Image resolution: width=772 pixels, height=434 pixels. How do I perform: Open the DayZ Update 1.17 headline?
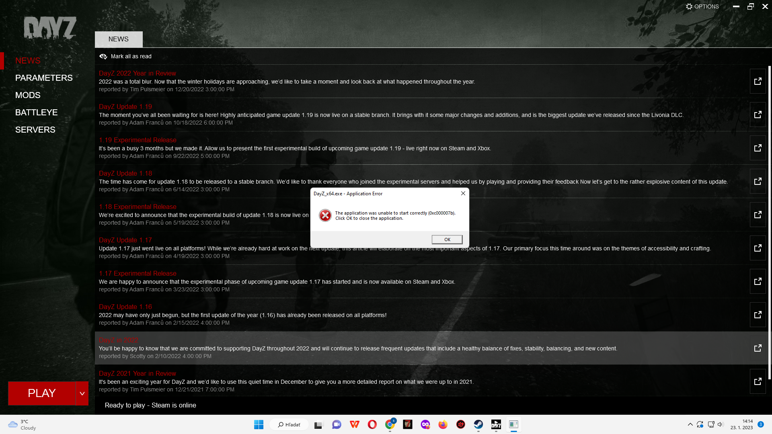coord(125,240)
